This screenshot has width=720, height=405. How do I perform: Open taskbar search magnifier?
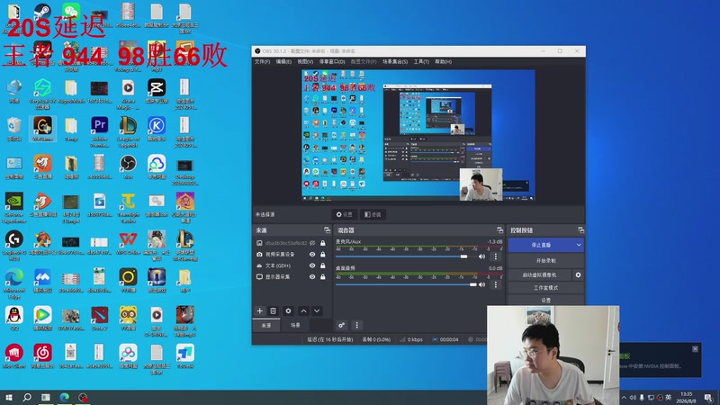(x=27, y=397)
